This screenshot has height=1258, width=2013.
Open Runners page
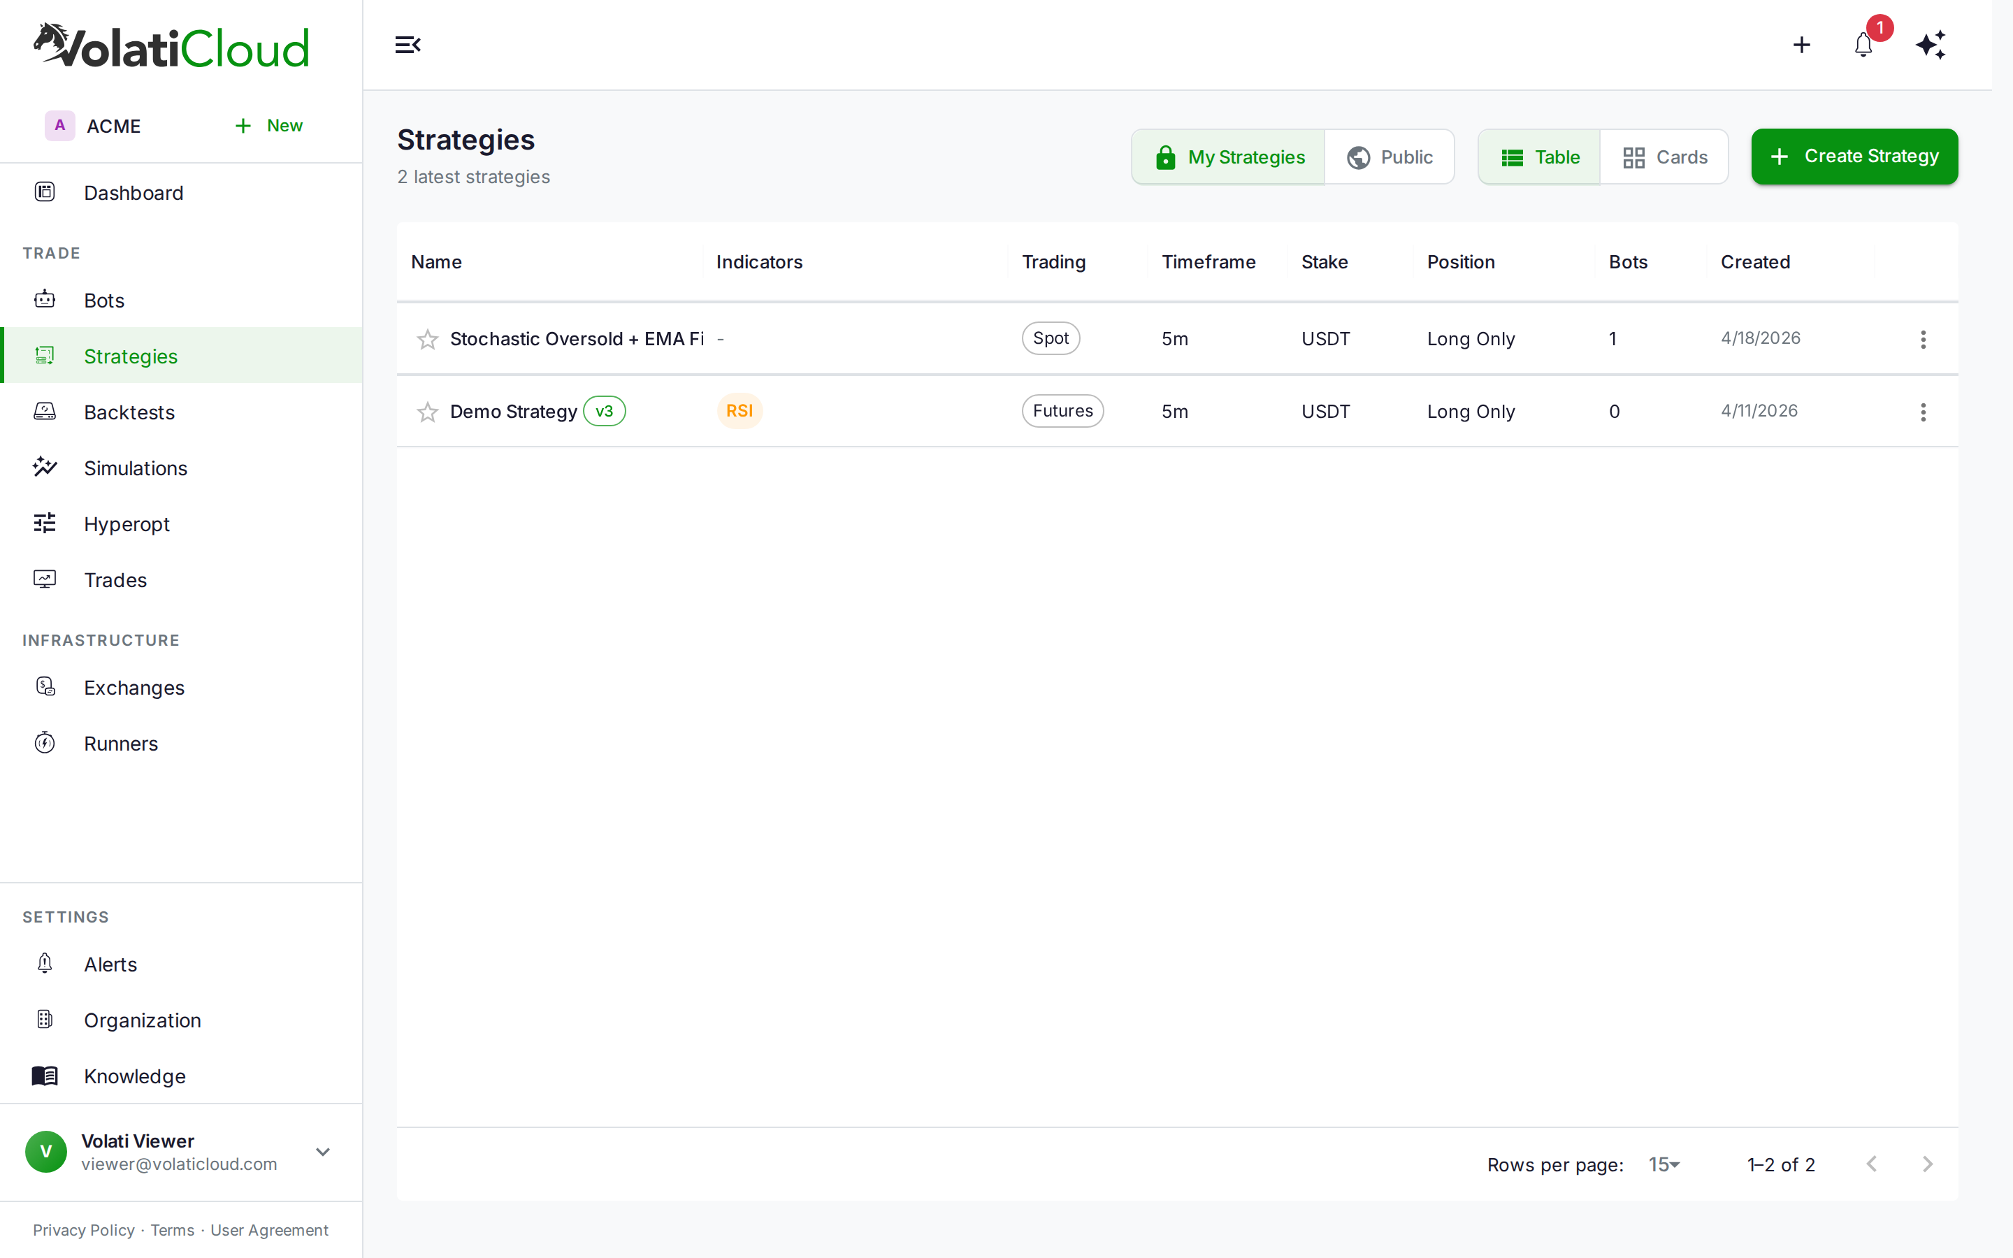tap(181, 743)
